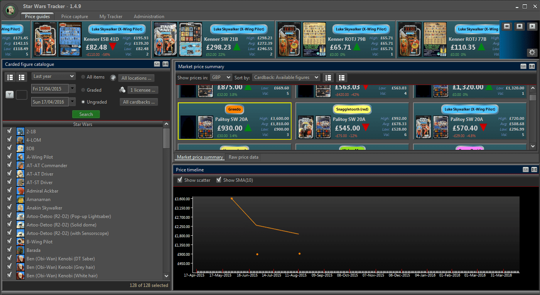540x295 pixels.
Task: Click first layout icon beside Sort by
Action: [328, 77]
